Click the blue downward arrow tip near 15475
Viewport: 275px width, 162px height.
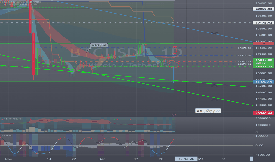click(x=174, y=82)
